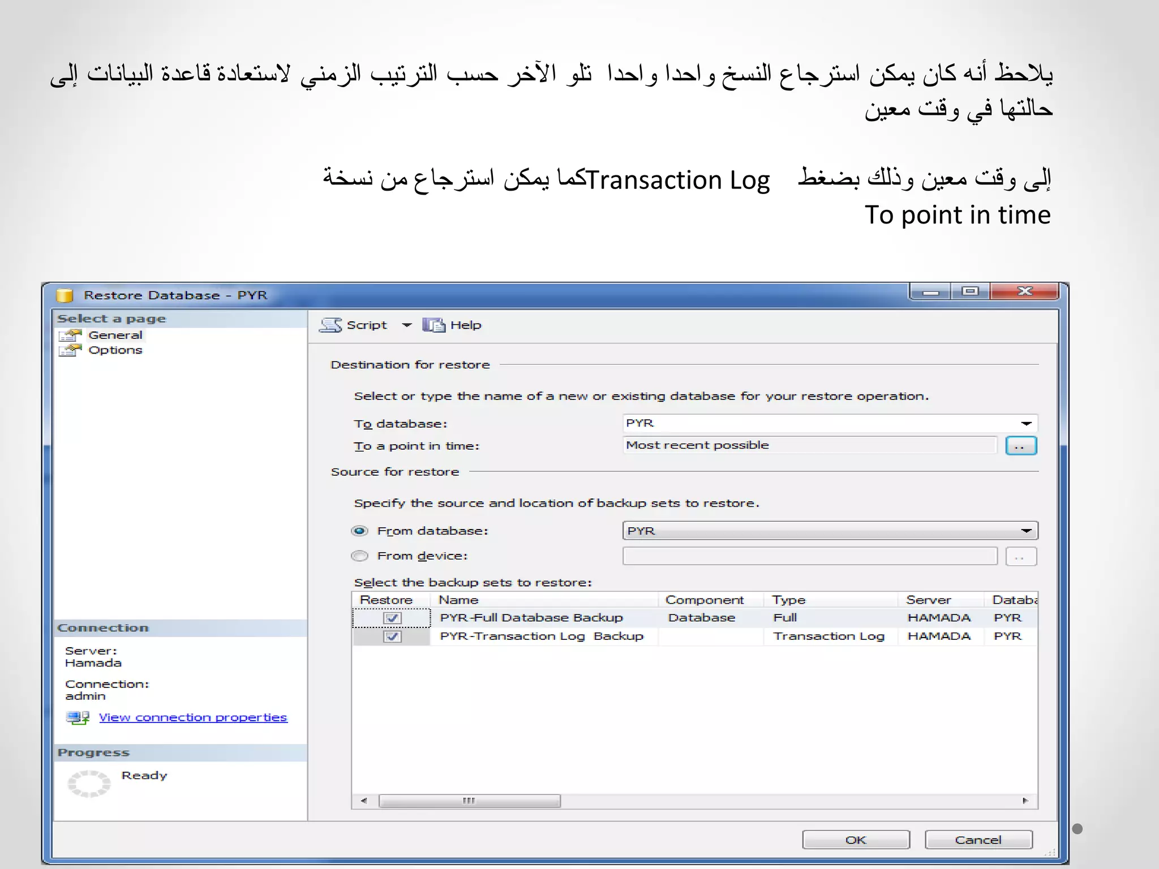Minimize the Restore Database window

(931, 292)
